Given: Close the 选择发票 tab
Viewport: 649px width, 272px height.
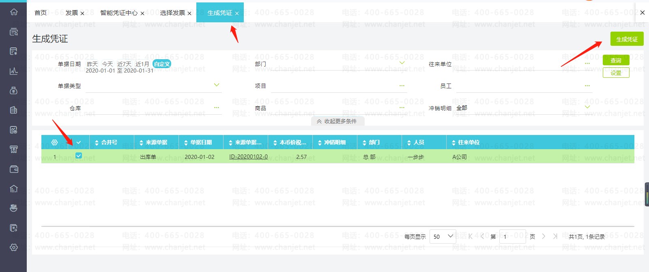Looking at the screenshot, I should click(189, 13).
